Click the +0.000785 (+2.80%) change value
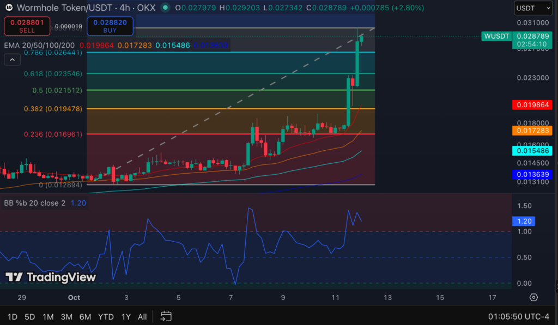Image resolution: width=558 pixels, height=325 pixels. 387,8
